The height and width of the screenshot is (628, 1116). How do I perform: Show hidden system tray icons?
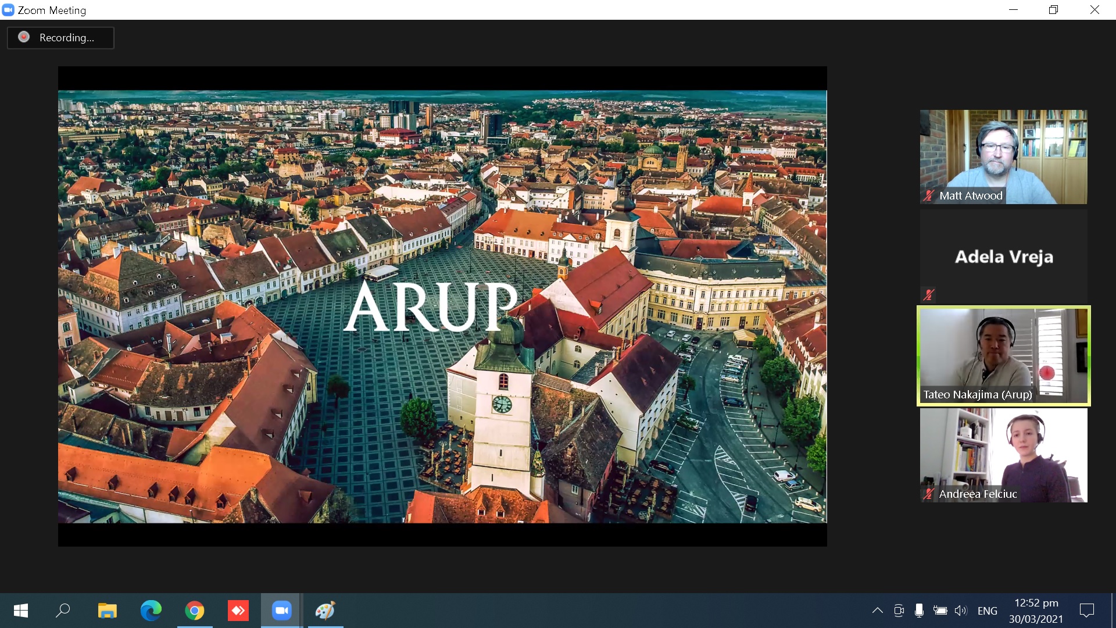point(878,611)
